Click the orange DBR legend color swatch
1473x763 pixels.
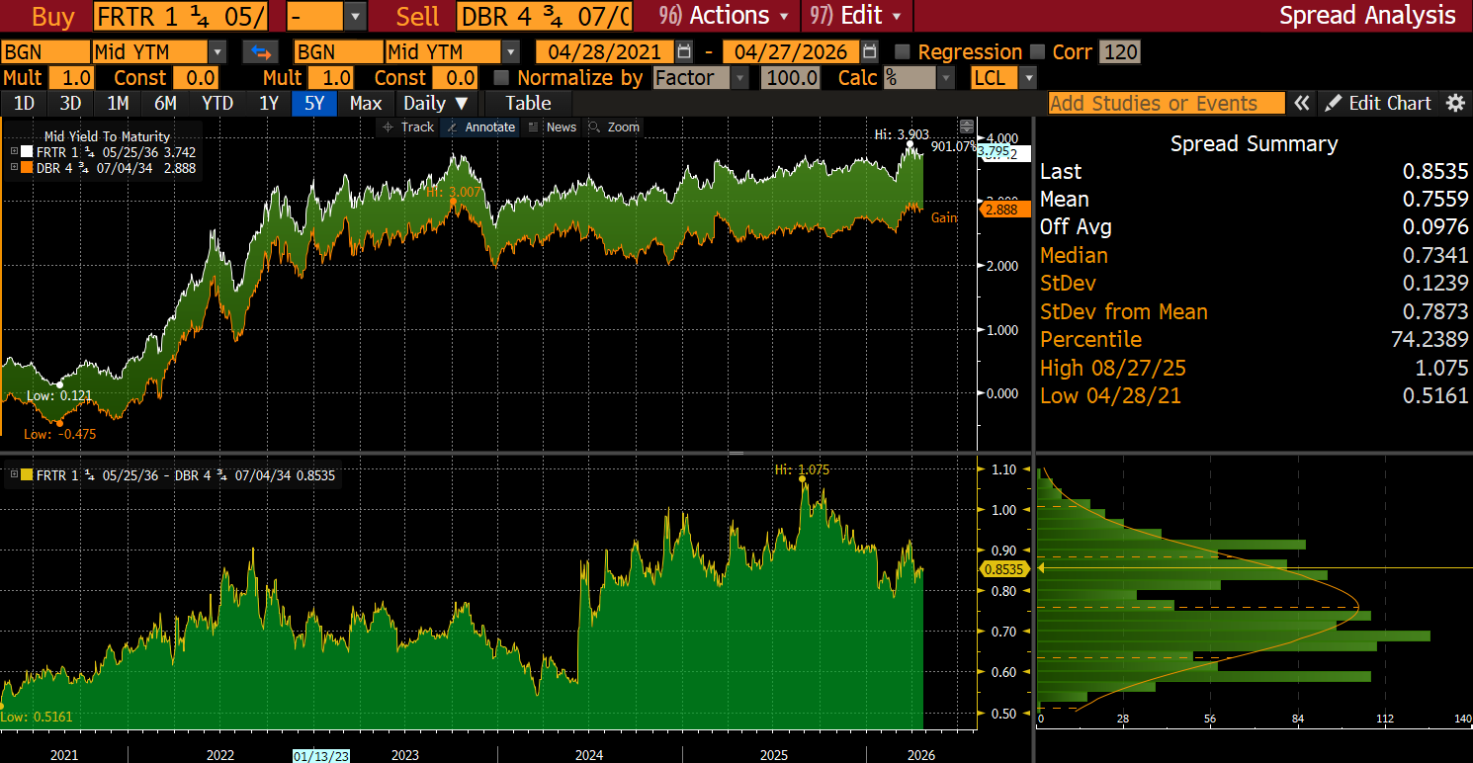pyautogui.click(x=27, y=168)
